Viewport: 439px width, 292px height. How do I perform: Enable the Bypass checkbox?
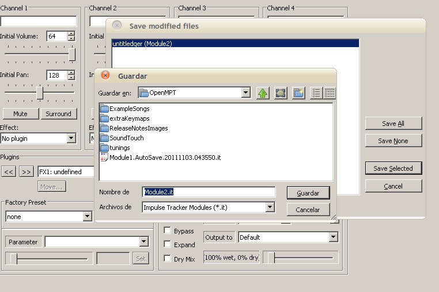[168, 231]
